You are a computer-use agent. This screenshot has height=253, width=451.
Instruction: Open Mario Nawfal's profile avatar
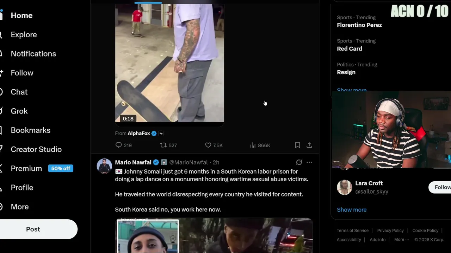(x=104, y=166)
